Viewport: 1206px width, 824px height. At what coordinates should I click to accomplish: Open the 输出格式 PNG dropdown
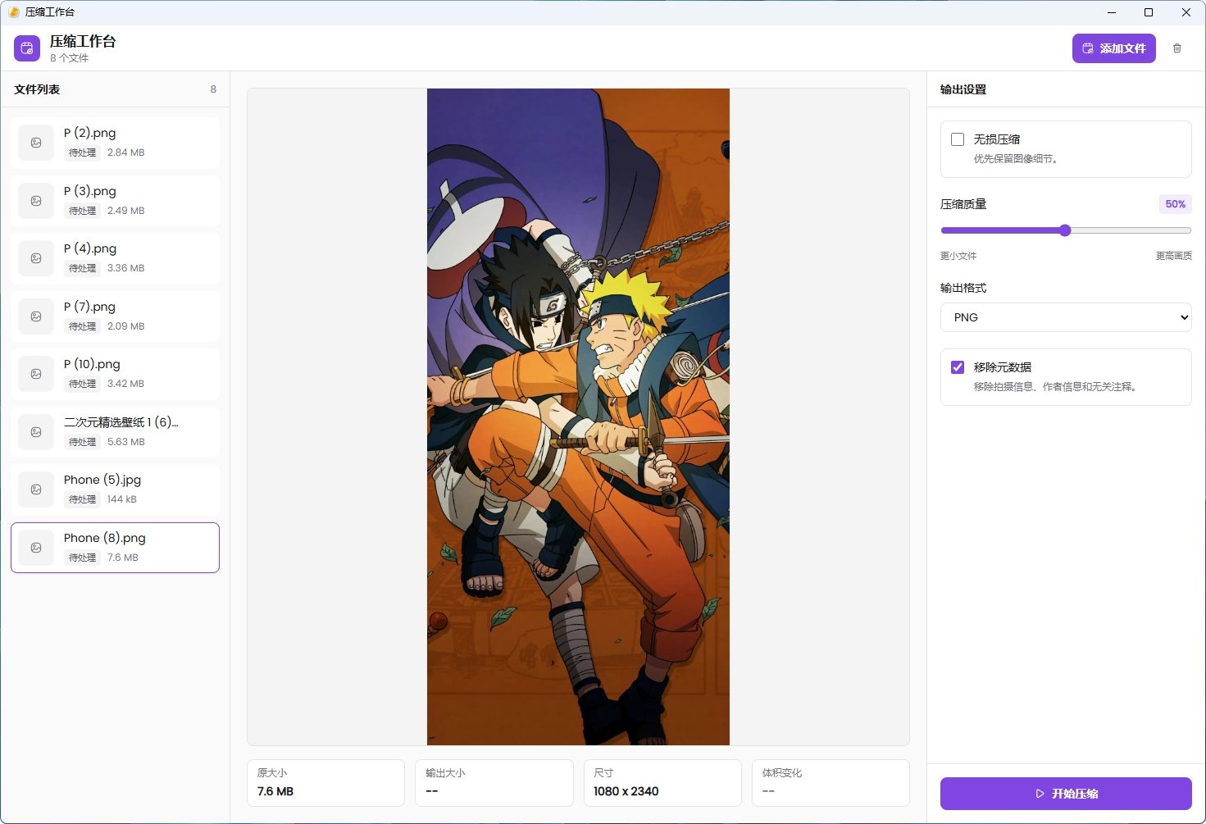[x=1066, y=317]
